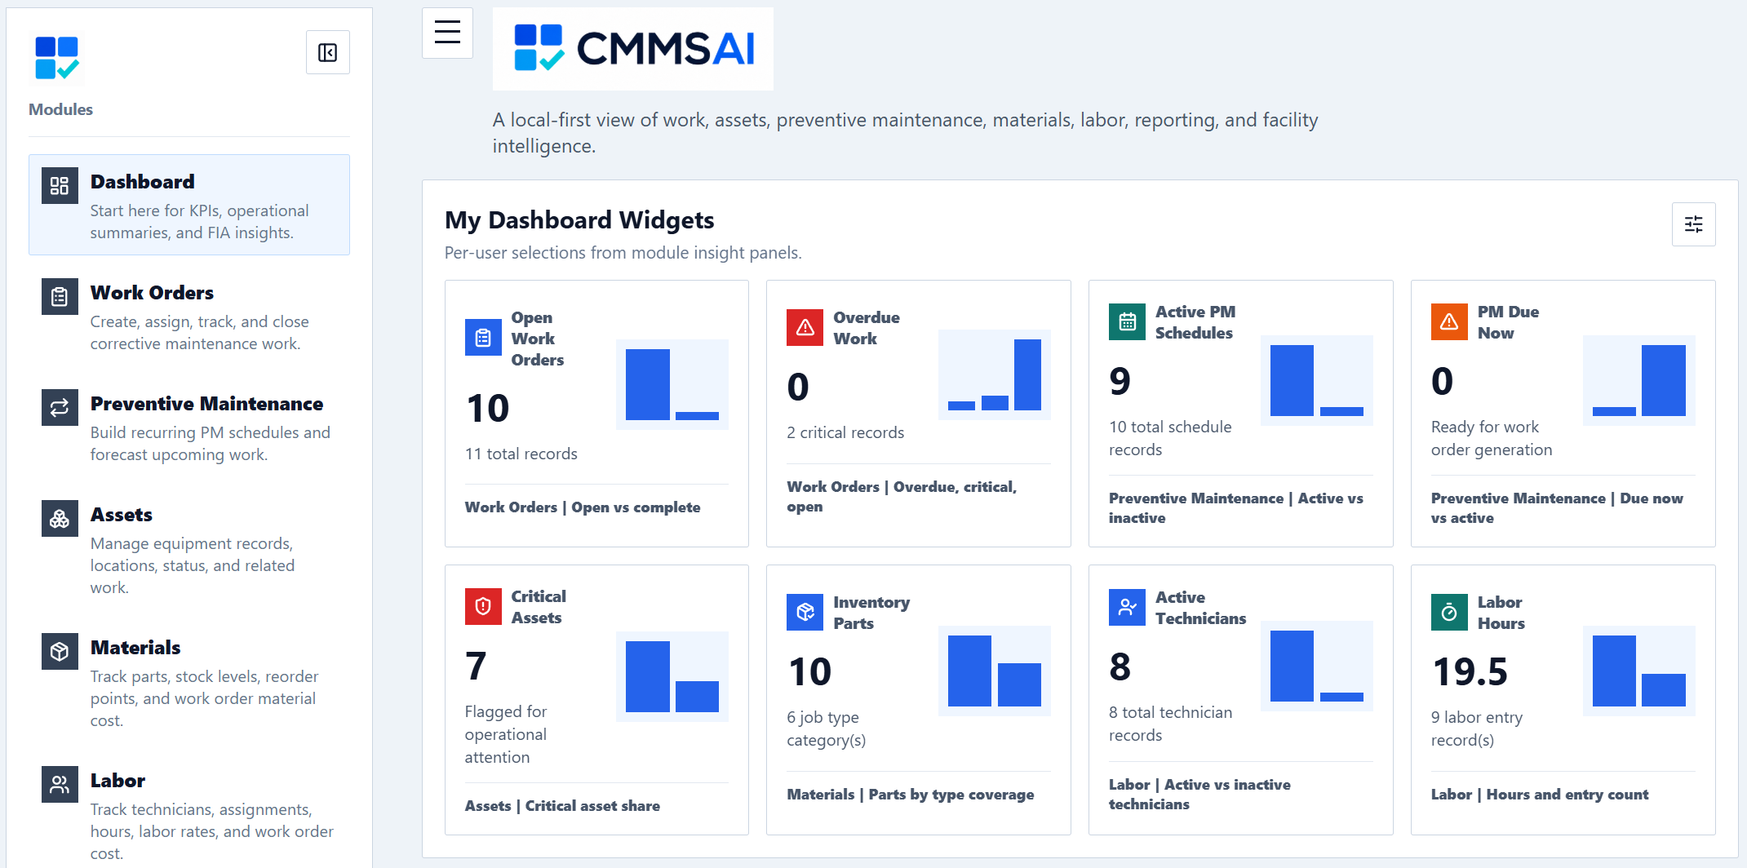The height and width of the screenshot is (868, 1747).
Task: Open 'Labor | Hours and entry count' link
Action: click(1540, 795)
